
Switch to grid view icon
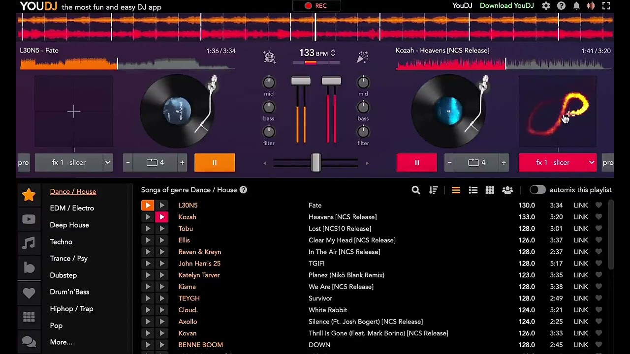[x=490, y=190]
